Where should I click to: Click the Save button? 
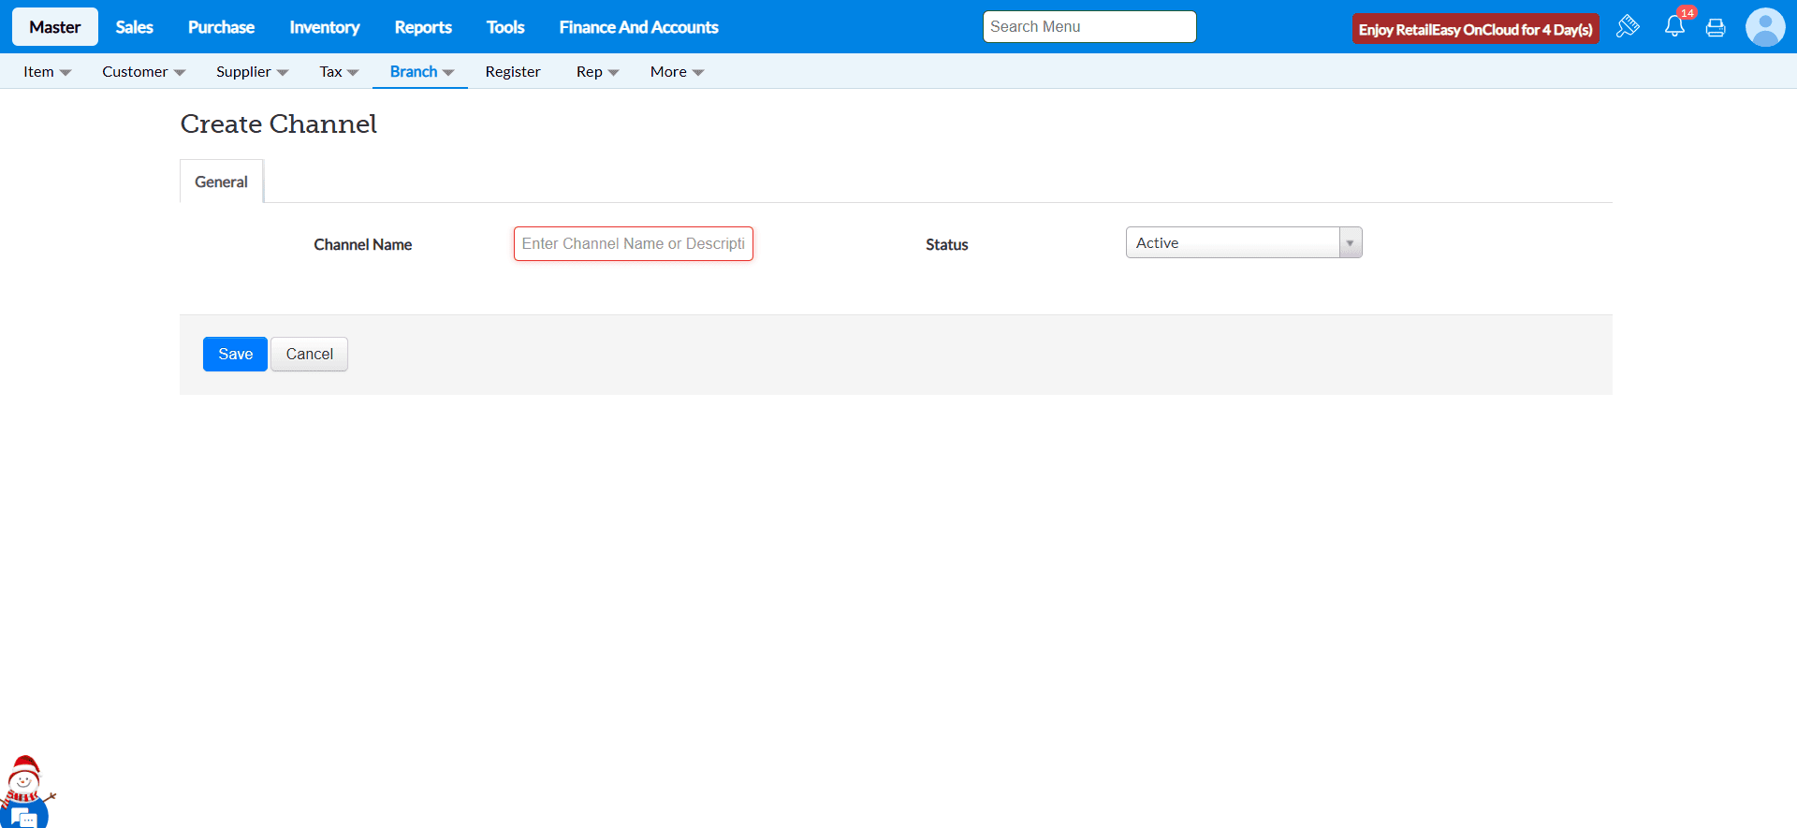(235, 354)
